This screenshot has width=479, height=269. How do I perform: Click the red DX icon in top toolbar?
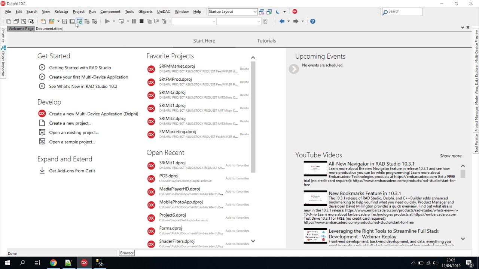(295, 12)
